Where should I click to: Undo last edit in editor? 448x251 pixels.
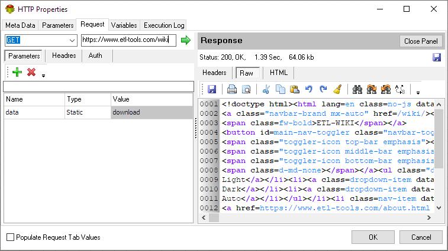point(309,89)
